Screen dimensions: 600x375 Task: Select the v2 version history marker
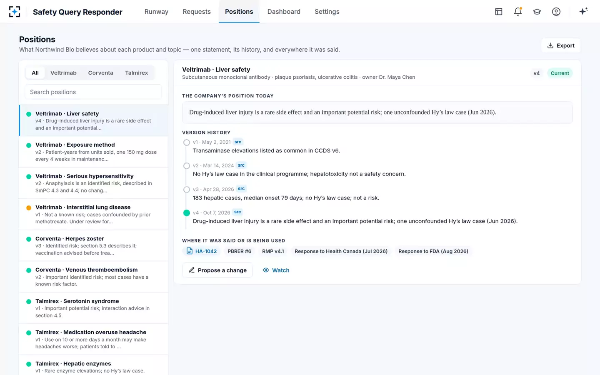click(187, 166)
